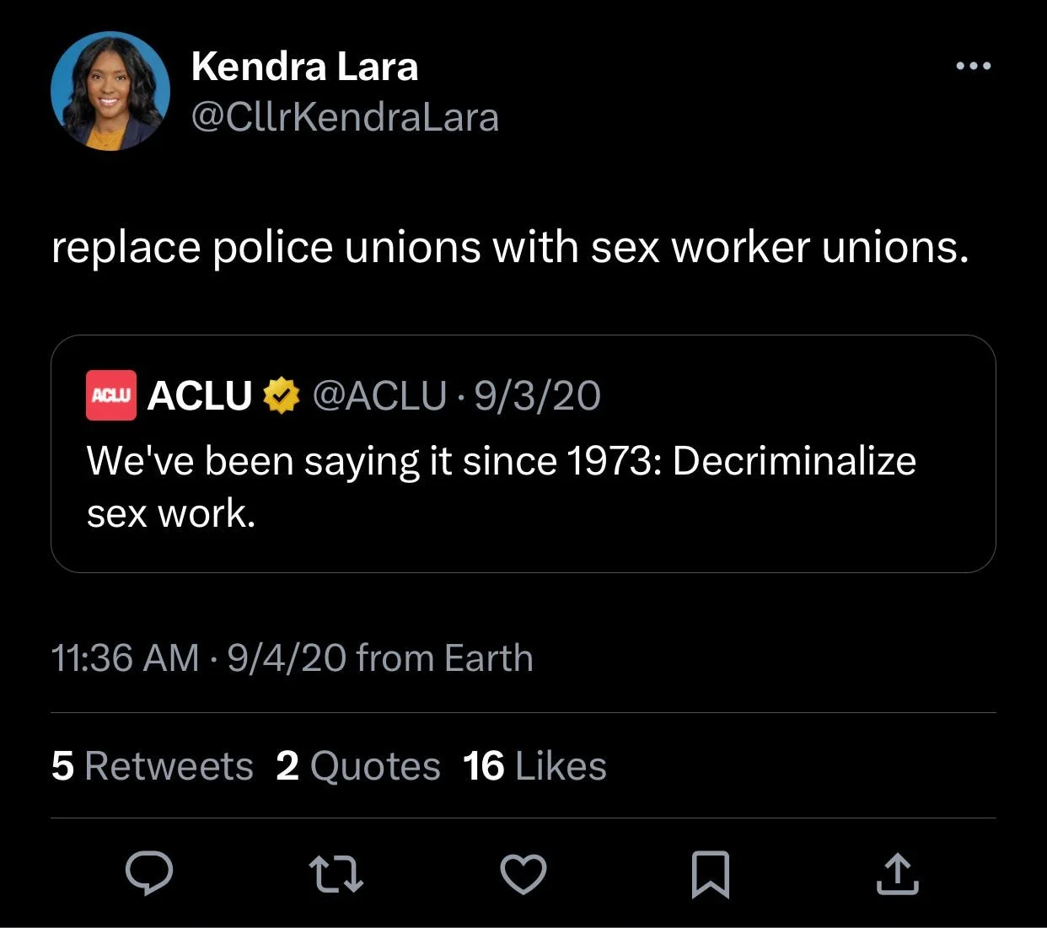View the 16 Likes list

[x=534, y=766]
